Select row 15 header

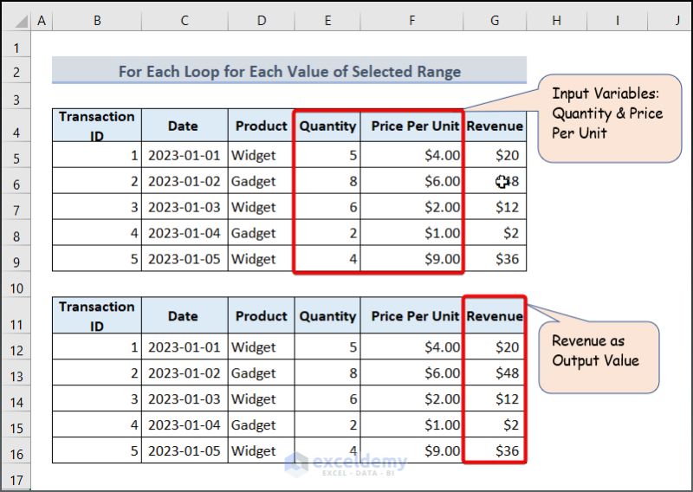16,424
